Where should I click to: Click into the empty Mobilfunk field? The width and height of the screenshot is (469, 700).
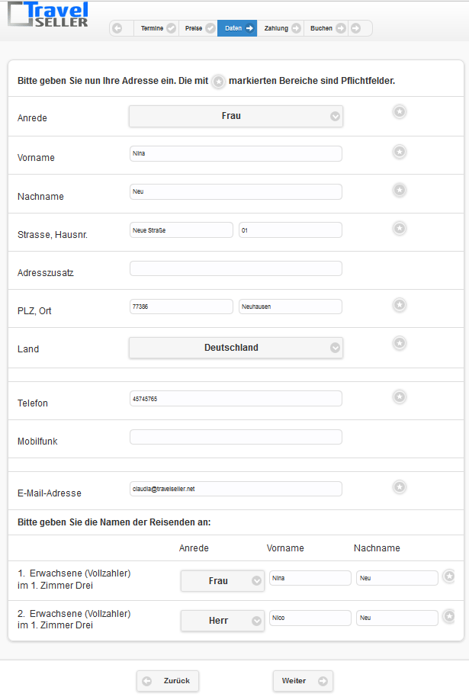click(x=236, y=437)
